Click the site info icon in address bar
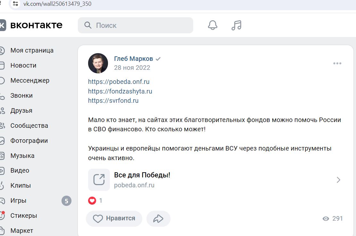 click(x=15, y=4)
